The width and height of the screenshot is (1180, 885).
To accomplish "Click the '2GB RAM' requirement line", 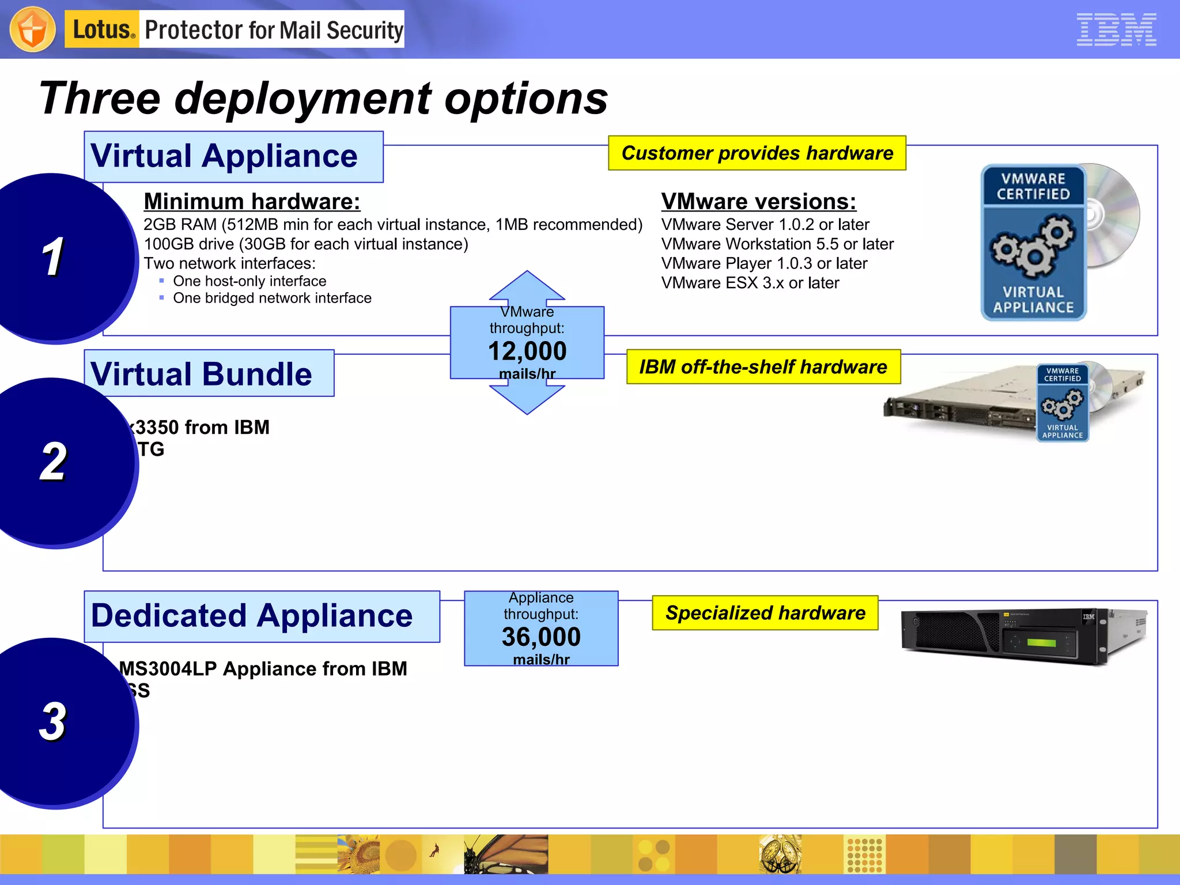I will pyautogui.click(x=393, y=225).
